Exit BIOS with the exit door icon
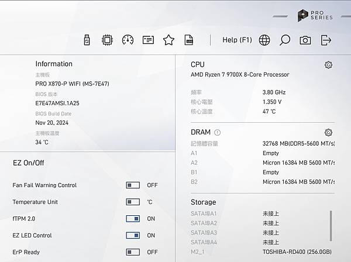 click(x=326, y=40)
